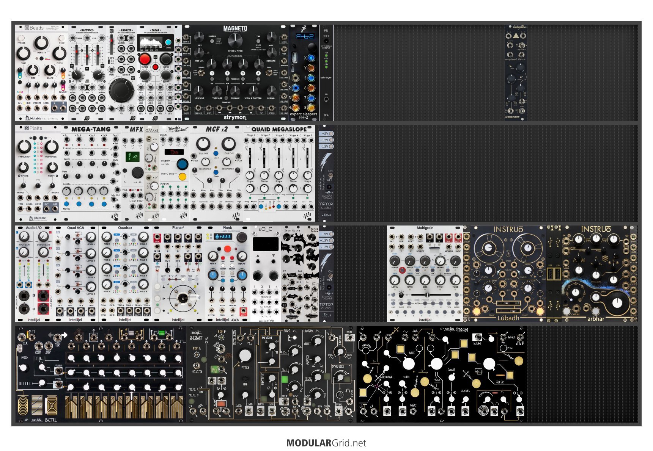Adjust the Stage 1 slider on Quaid Megaslope

250,158
